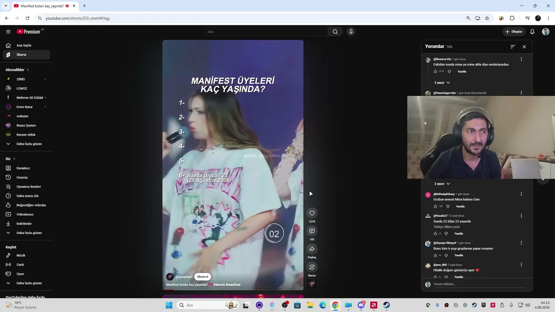Like the Manifest short video

(x=312, y=213)
